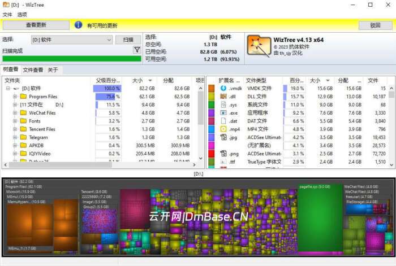Image resolution: width=396 pixels, height=266 pixels.
Task: Click the .mp4 file type icon
Action: click(x=223, y=129)
